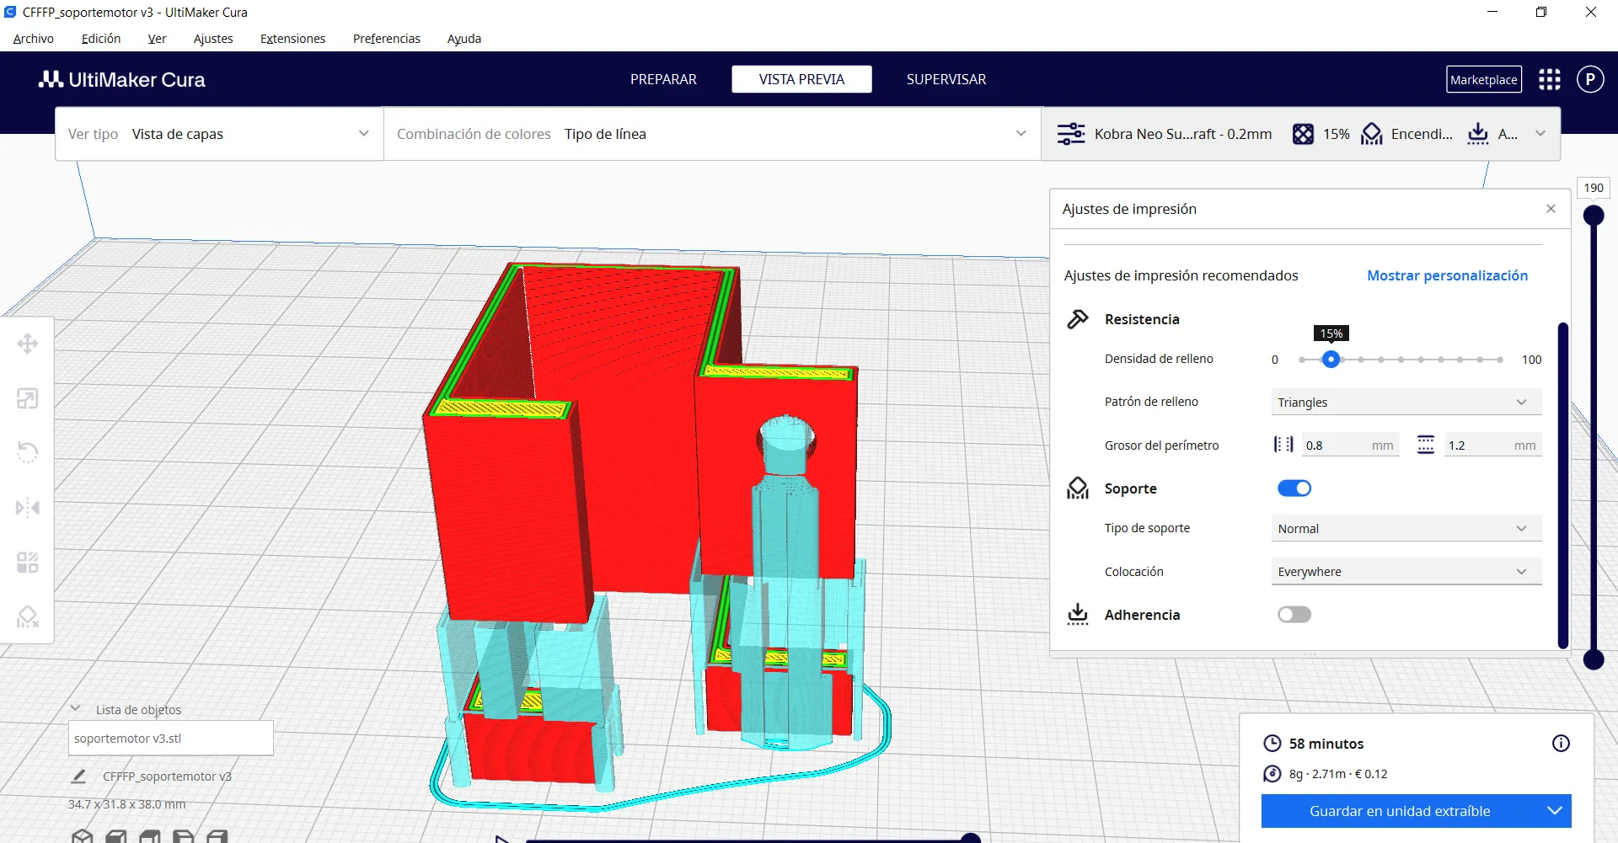Open the apps grid icon
This screenshot has height=843, width=1618.
tap(1549, 80)
